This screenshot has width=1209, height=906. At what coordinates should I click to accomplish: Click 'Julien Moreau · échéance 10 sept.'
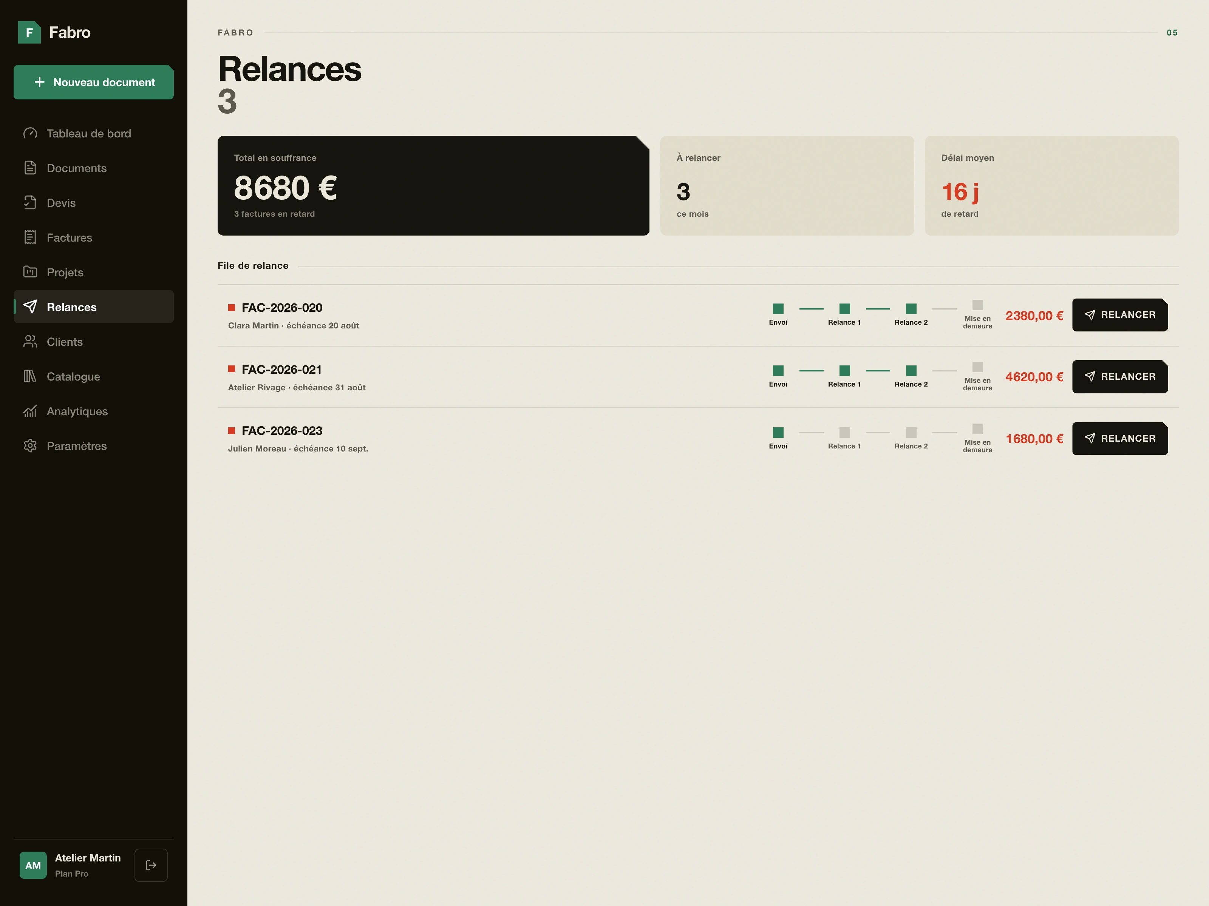pos(298,448)
